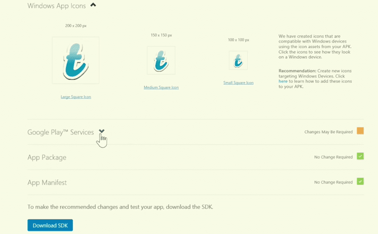Select the Windows App Icons heading
378x234 pixels.
coord(56,6)
